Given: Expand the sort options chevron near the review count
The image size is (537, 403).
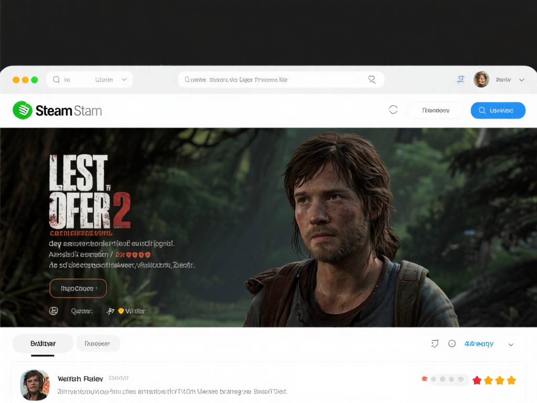Looking at the screenshot, I should click(511, 345).
